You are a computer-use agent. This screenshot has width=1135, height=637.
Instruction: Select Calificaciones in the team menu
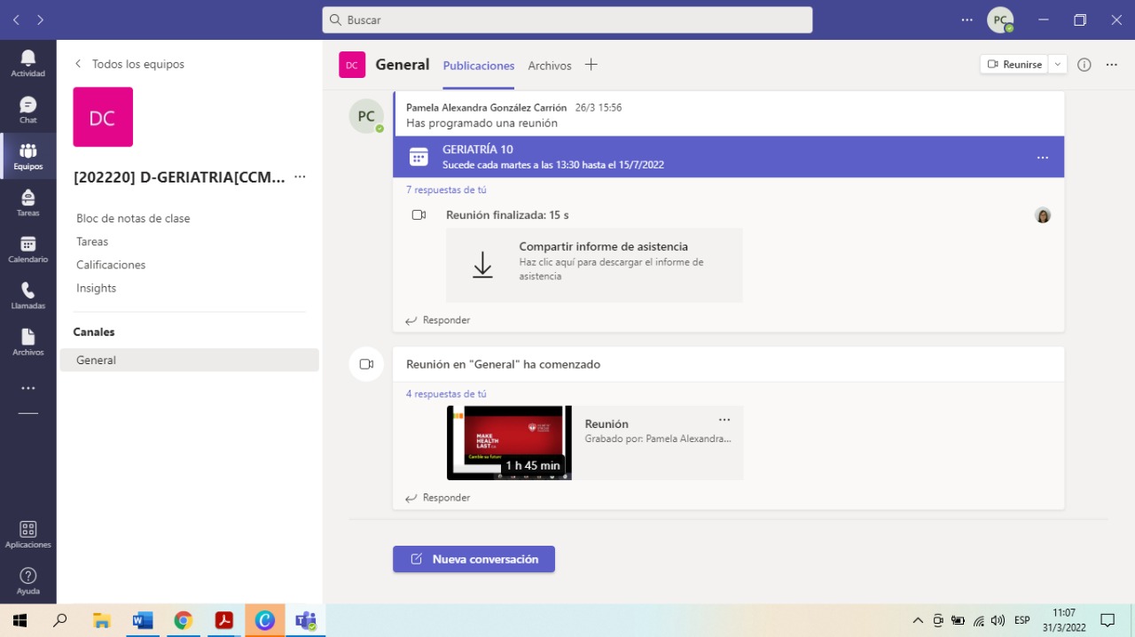point(111,265)
